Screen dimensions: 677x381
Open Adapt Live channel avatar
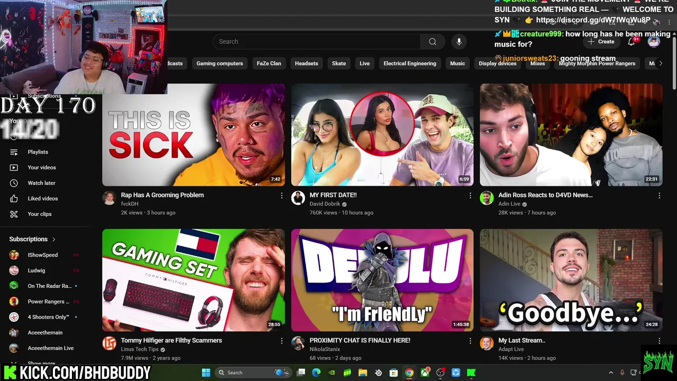(x=487, y=343)
